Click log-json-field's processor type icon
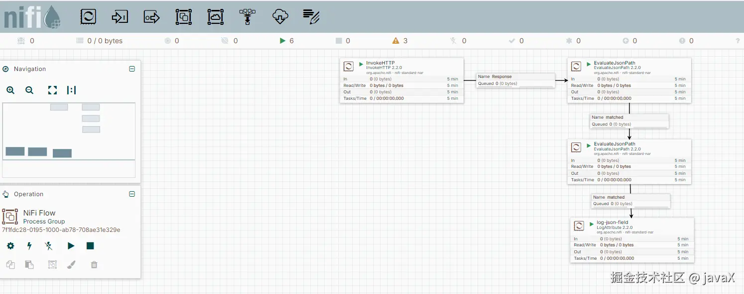 (579, 226)
